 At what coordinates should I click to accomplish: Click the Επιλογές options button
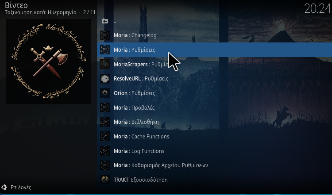16,187
